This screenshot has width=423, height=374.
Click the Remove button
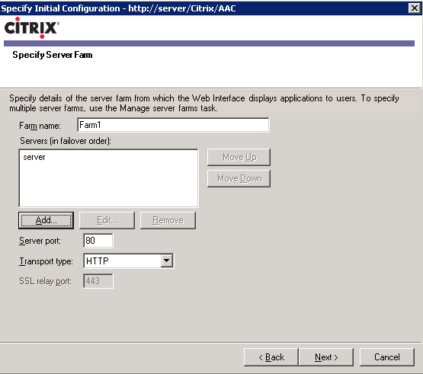pyautogui.click(x=168, y=220)
